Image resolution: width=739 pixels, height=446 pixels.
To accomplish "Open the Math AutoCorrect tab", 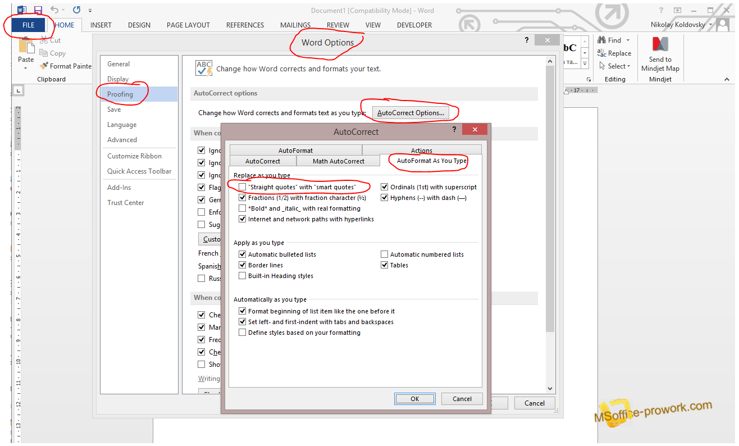I will (339, 161).
